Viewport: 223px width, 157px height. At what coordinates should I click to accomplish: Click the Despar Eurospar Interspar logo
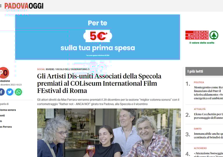tap(202, 37)
